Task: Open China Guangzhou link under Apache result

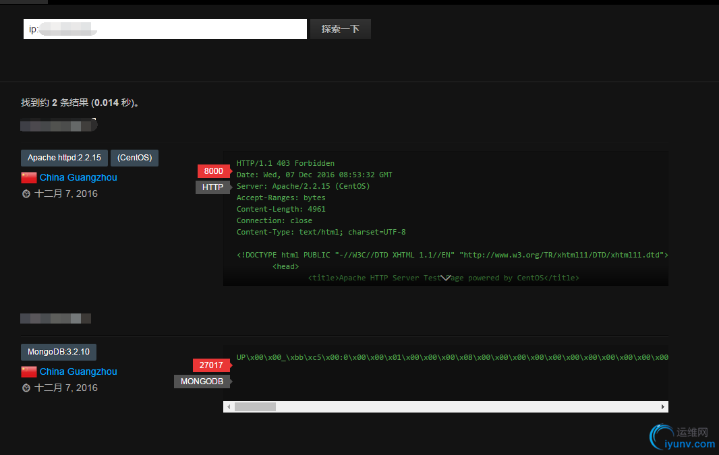Action: [78, 177]
